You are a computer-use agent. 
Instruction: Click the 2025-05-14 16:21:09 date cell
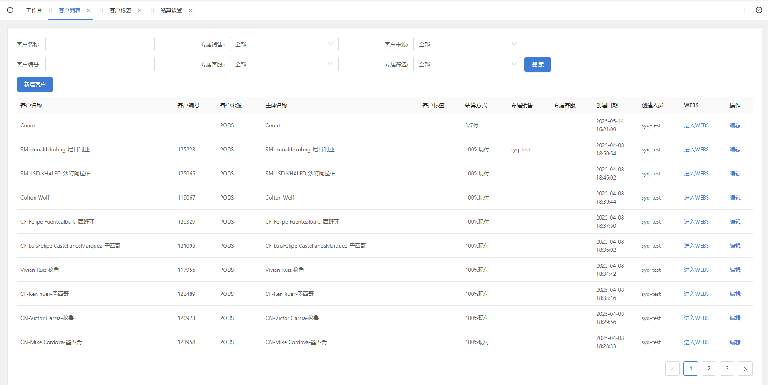coord(610,125)
